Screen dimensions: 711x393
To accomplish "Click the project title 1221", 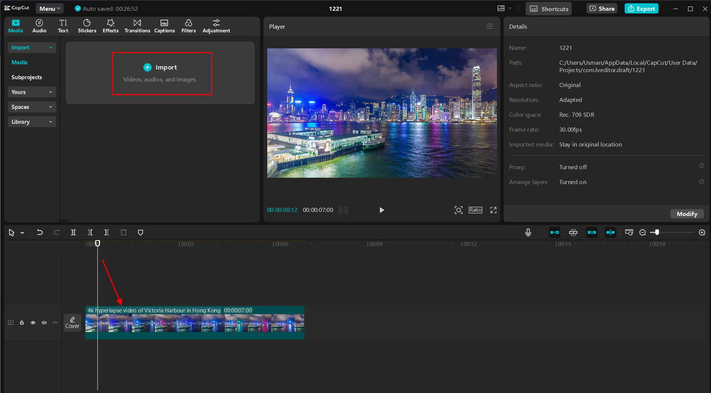I will [x=335, y=8].
